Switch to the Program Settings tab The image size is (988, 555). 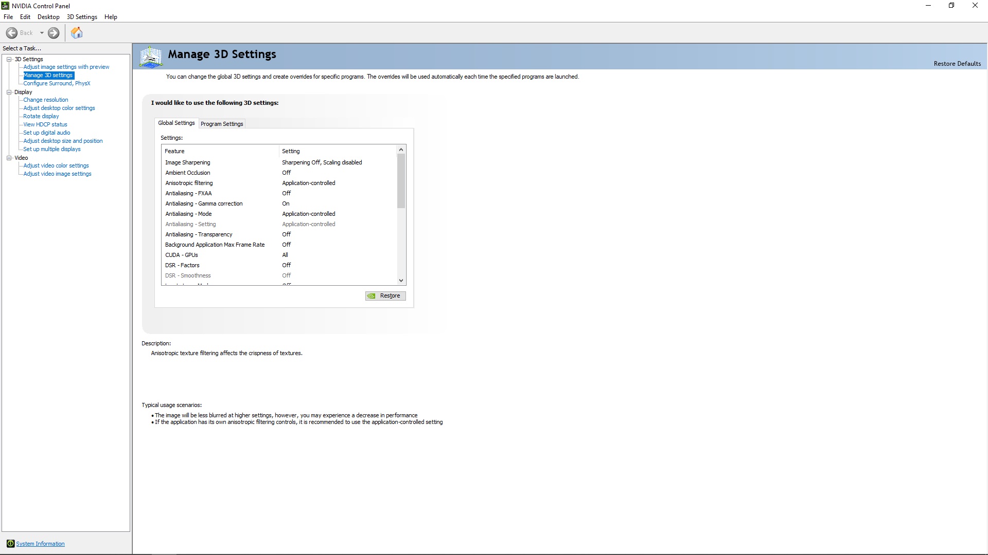(222, 124)
